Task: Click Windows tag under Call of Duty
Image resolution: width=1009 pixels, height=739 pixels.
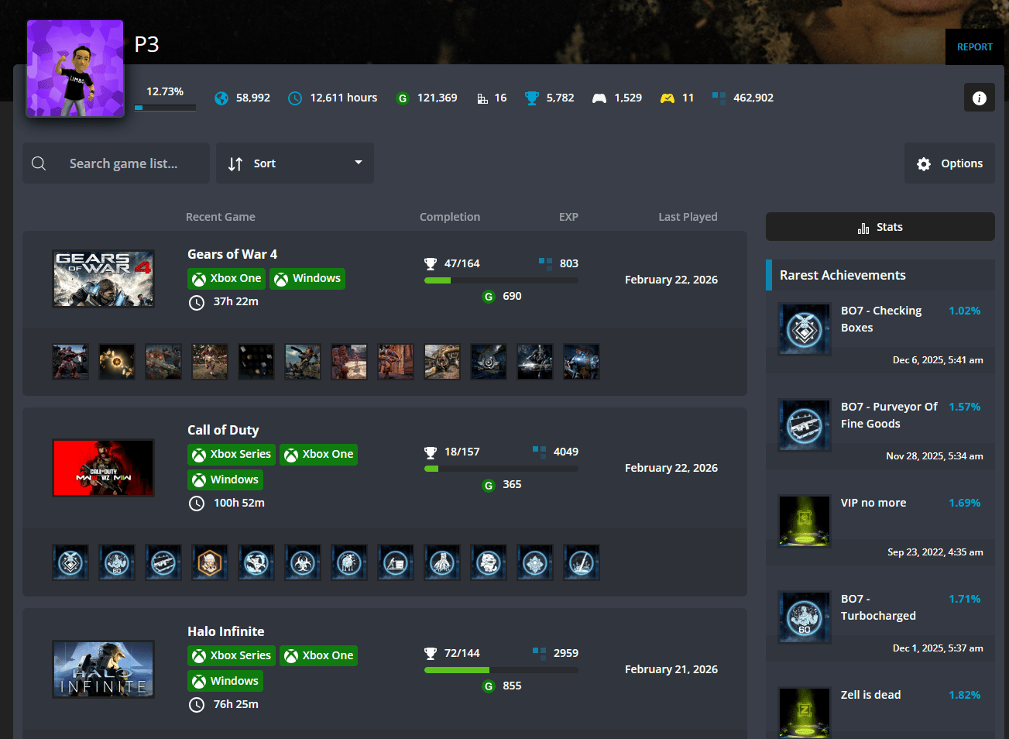Action: click(x=225, y=480)
